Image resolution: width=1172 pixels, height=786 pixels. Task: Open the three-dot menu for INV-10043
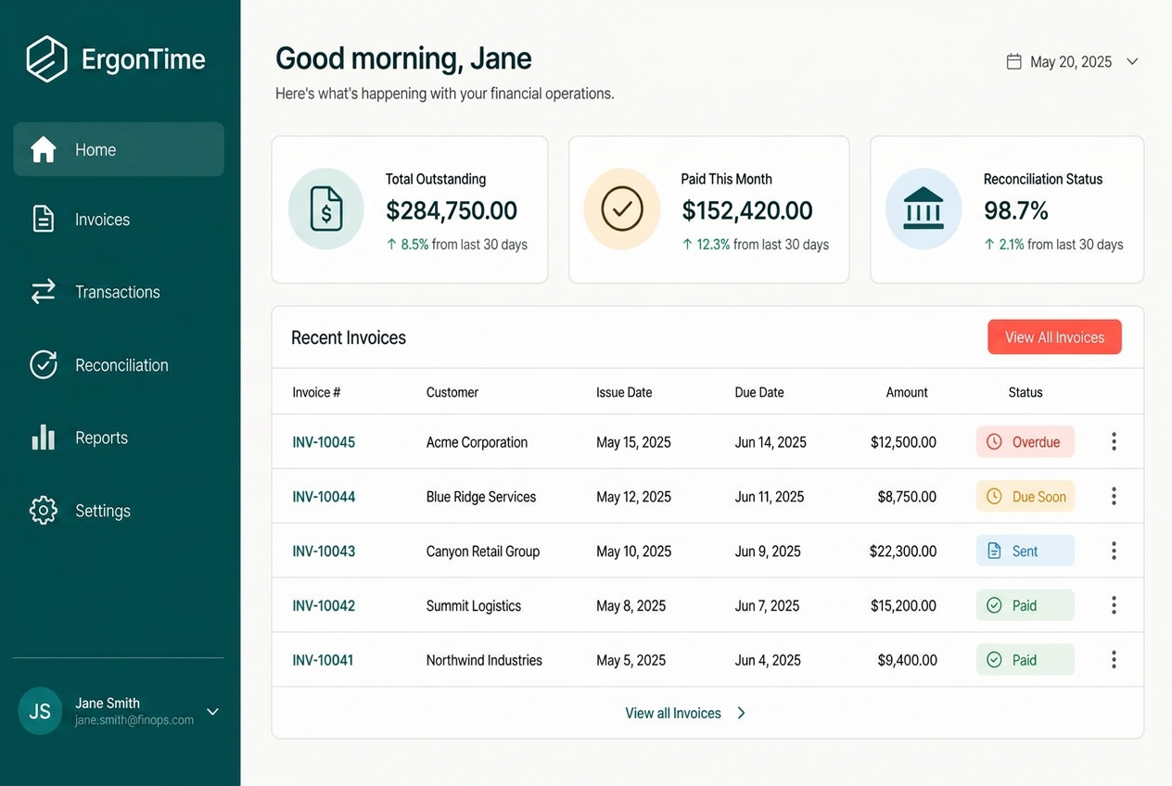1114,551
